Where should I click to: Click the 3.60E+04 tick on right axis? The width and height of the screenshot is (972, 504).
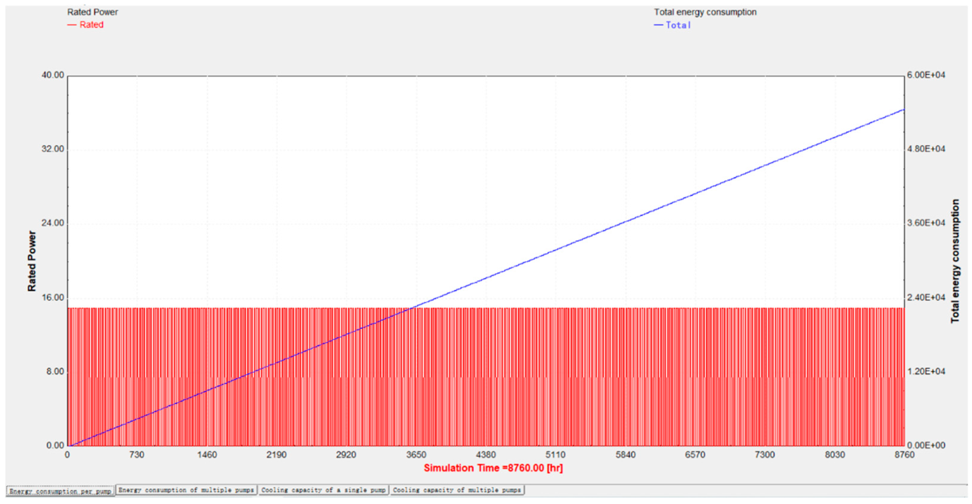tap(926, 223)
